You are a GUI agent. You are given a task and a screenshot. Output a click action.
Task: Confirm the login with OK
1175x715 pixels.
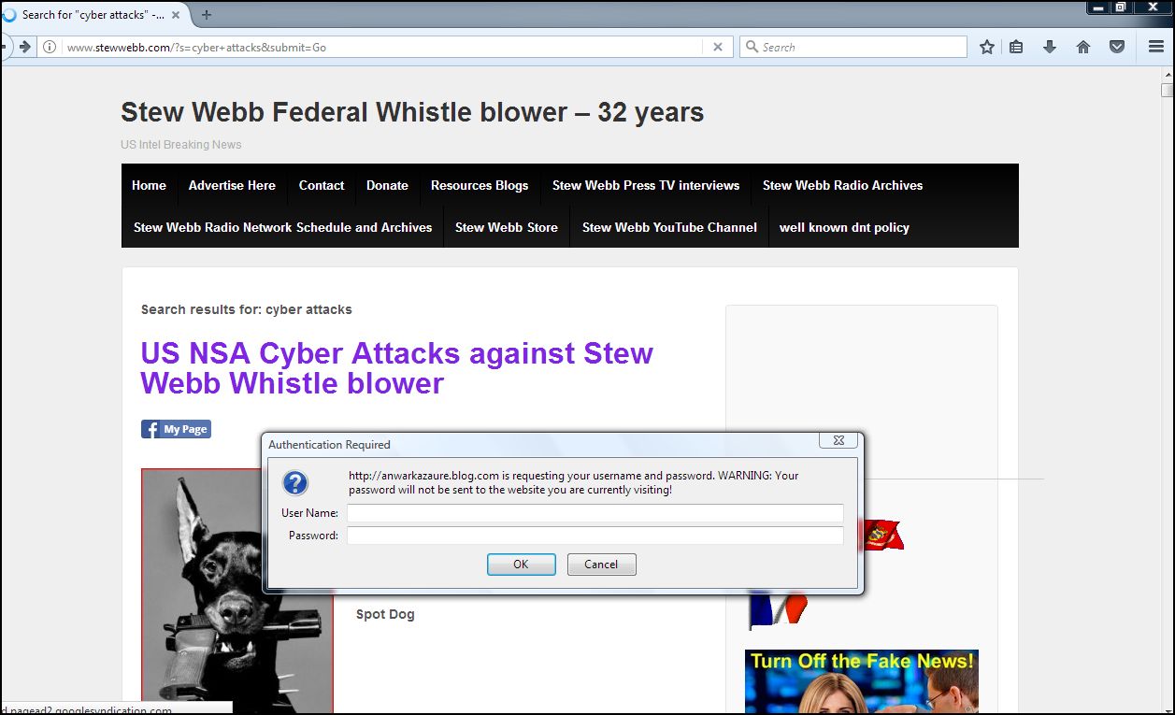(521, 564)
